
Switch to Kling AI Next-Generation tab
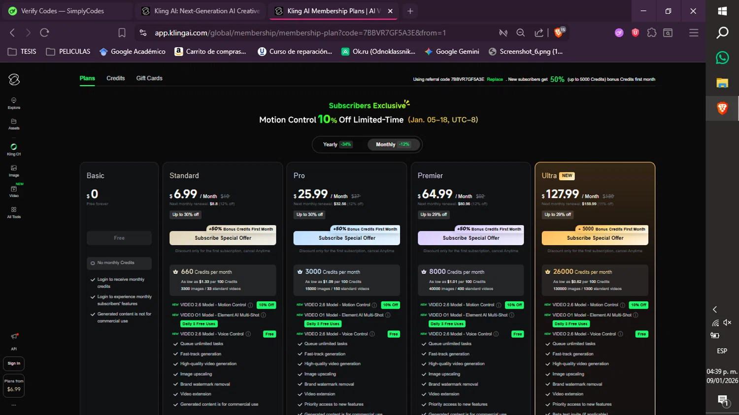point(201,11)
